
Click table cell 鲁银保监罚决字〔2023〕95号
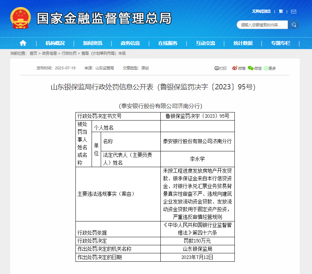(197, 116)
